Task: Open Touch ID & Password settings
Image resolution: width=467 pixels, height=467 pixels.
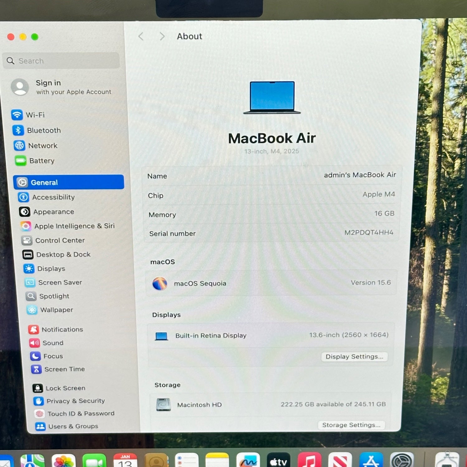Action: [81, 413]
